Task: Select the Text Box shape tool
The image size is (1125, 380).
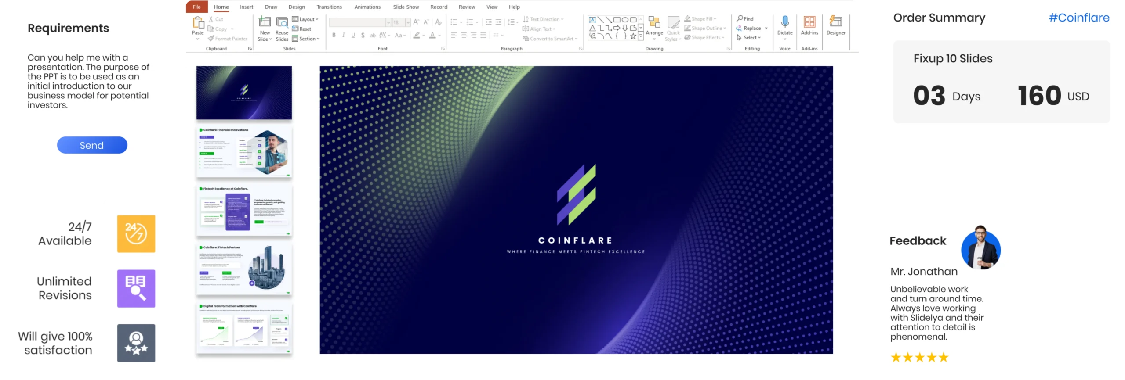Action: [592, 19]
